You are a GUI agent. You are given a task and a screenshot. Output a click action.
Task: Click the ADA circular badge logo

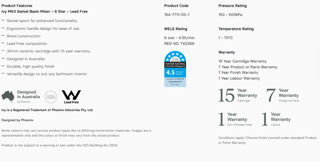(50, 97)
